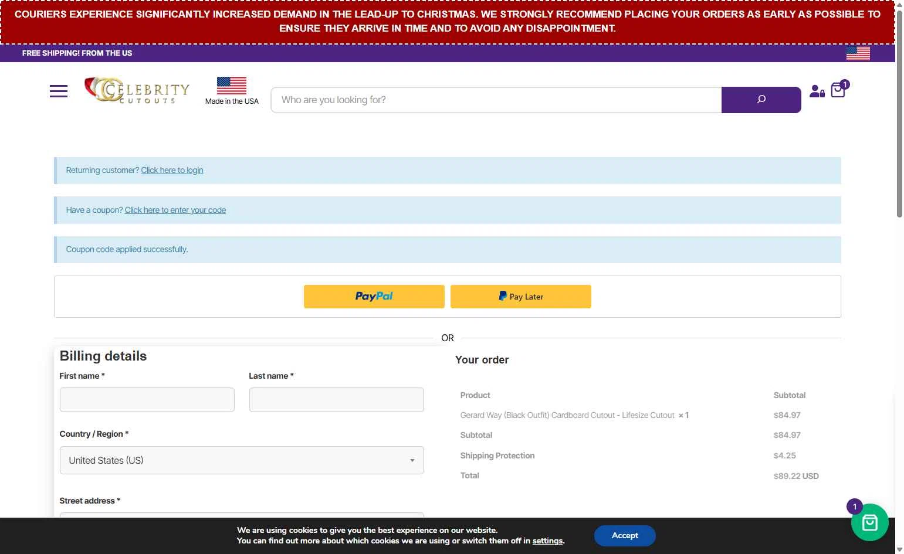Click the 'Gerard Way (Black Outfit) Cardboard Cutout' product text

[x=567, y=415]
